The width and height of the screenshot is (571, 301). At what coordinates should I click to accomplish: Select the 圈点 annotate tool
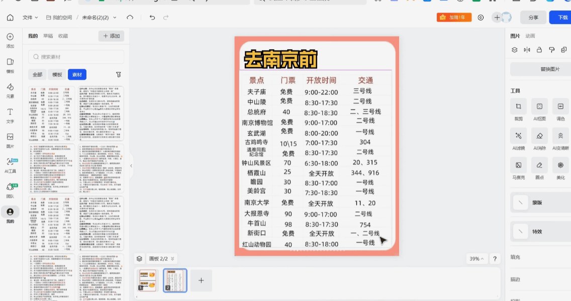tap(539, 169)
